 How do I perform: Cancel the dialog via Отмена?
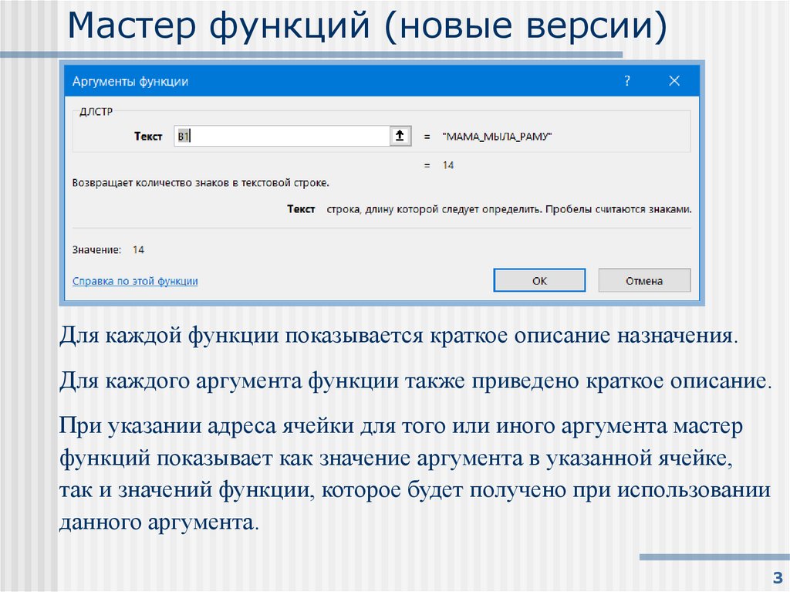tap(643, 280)
